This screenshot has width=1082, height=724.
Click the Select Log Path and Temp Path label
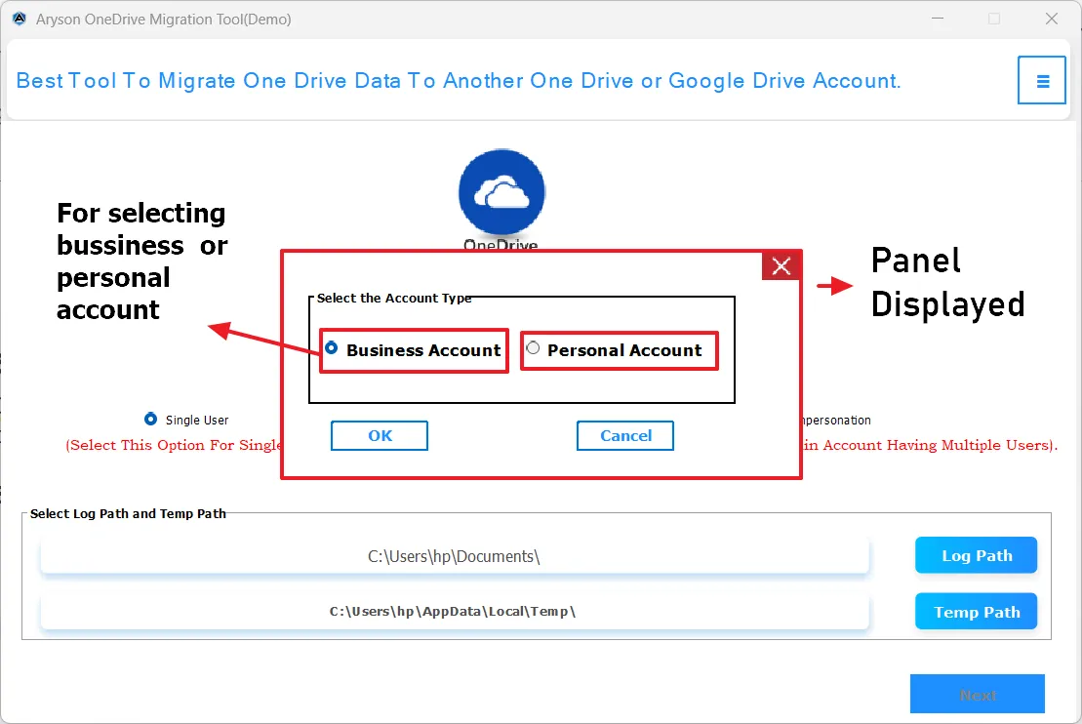[128, 513]
